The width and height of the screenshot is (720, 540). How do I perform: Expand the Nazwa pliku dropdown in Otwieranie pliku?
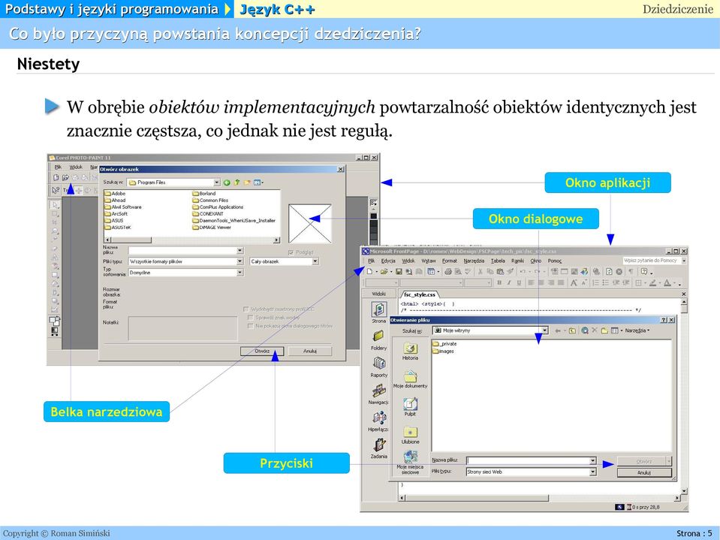(592, 460)
